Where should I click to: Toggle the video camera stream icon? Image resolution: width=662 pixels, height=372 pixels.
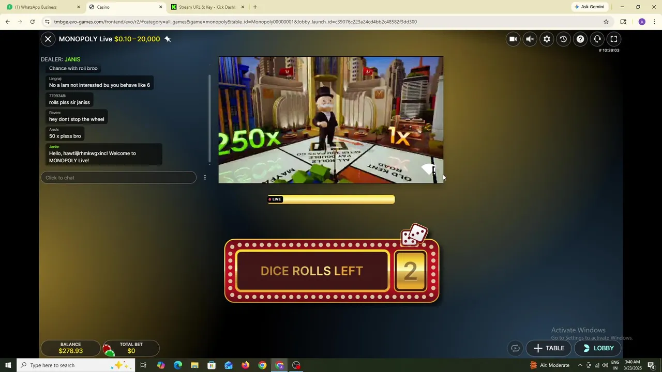(x=513, y=39)
